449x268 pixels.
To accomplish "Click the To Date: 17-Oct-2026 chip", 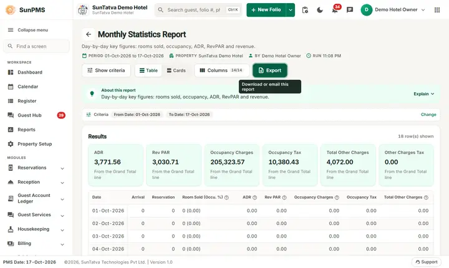I will click(x=190, y=115).
